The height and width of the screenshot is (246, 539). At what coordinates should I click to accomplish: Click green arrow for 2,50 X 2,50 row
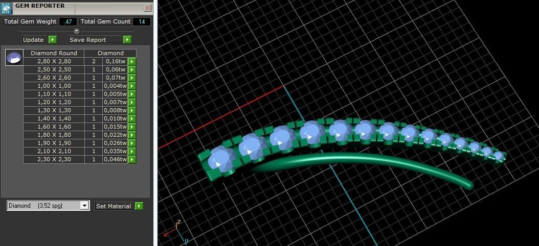tap(131, 69)
